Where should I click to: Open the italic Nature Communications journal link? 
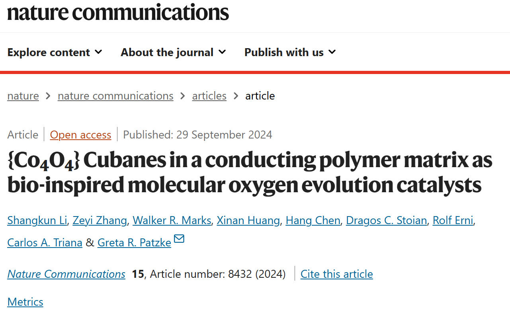point(66,274)
